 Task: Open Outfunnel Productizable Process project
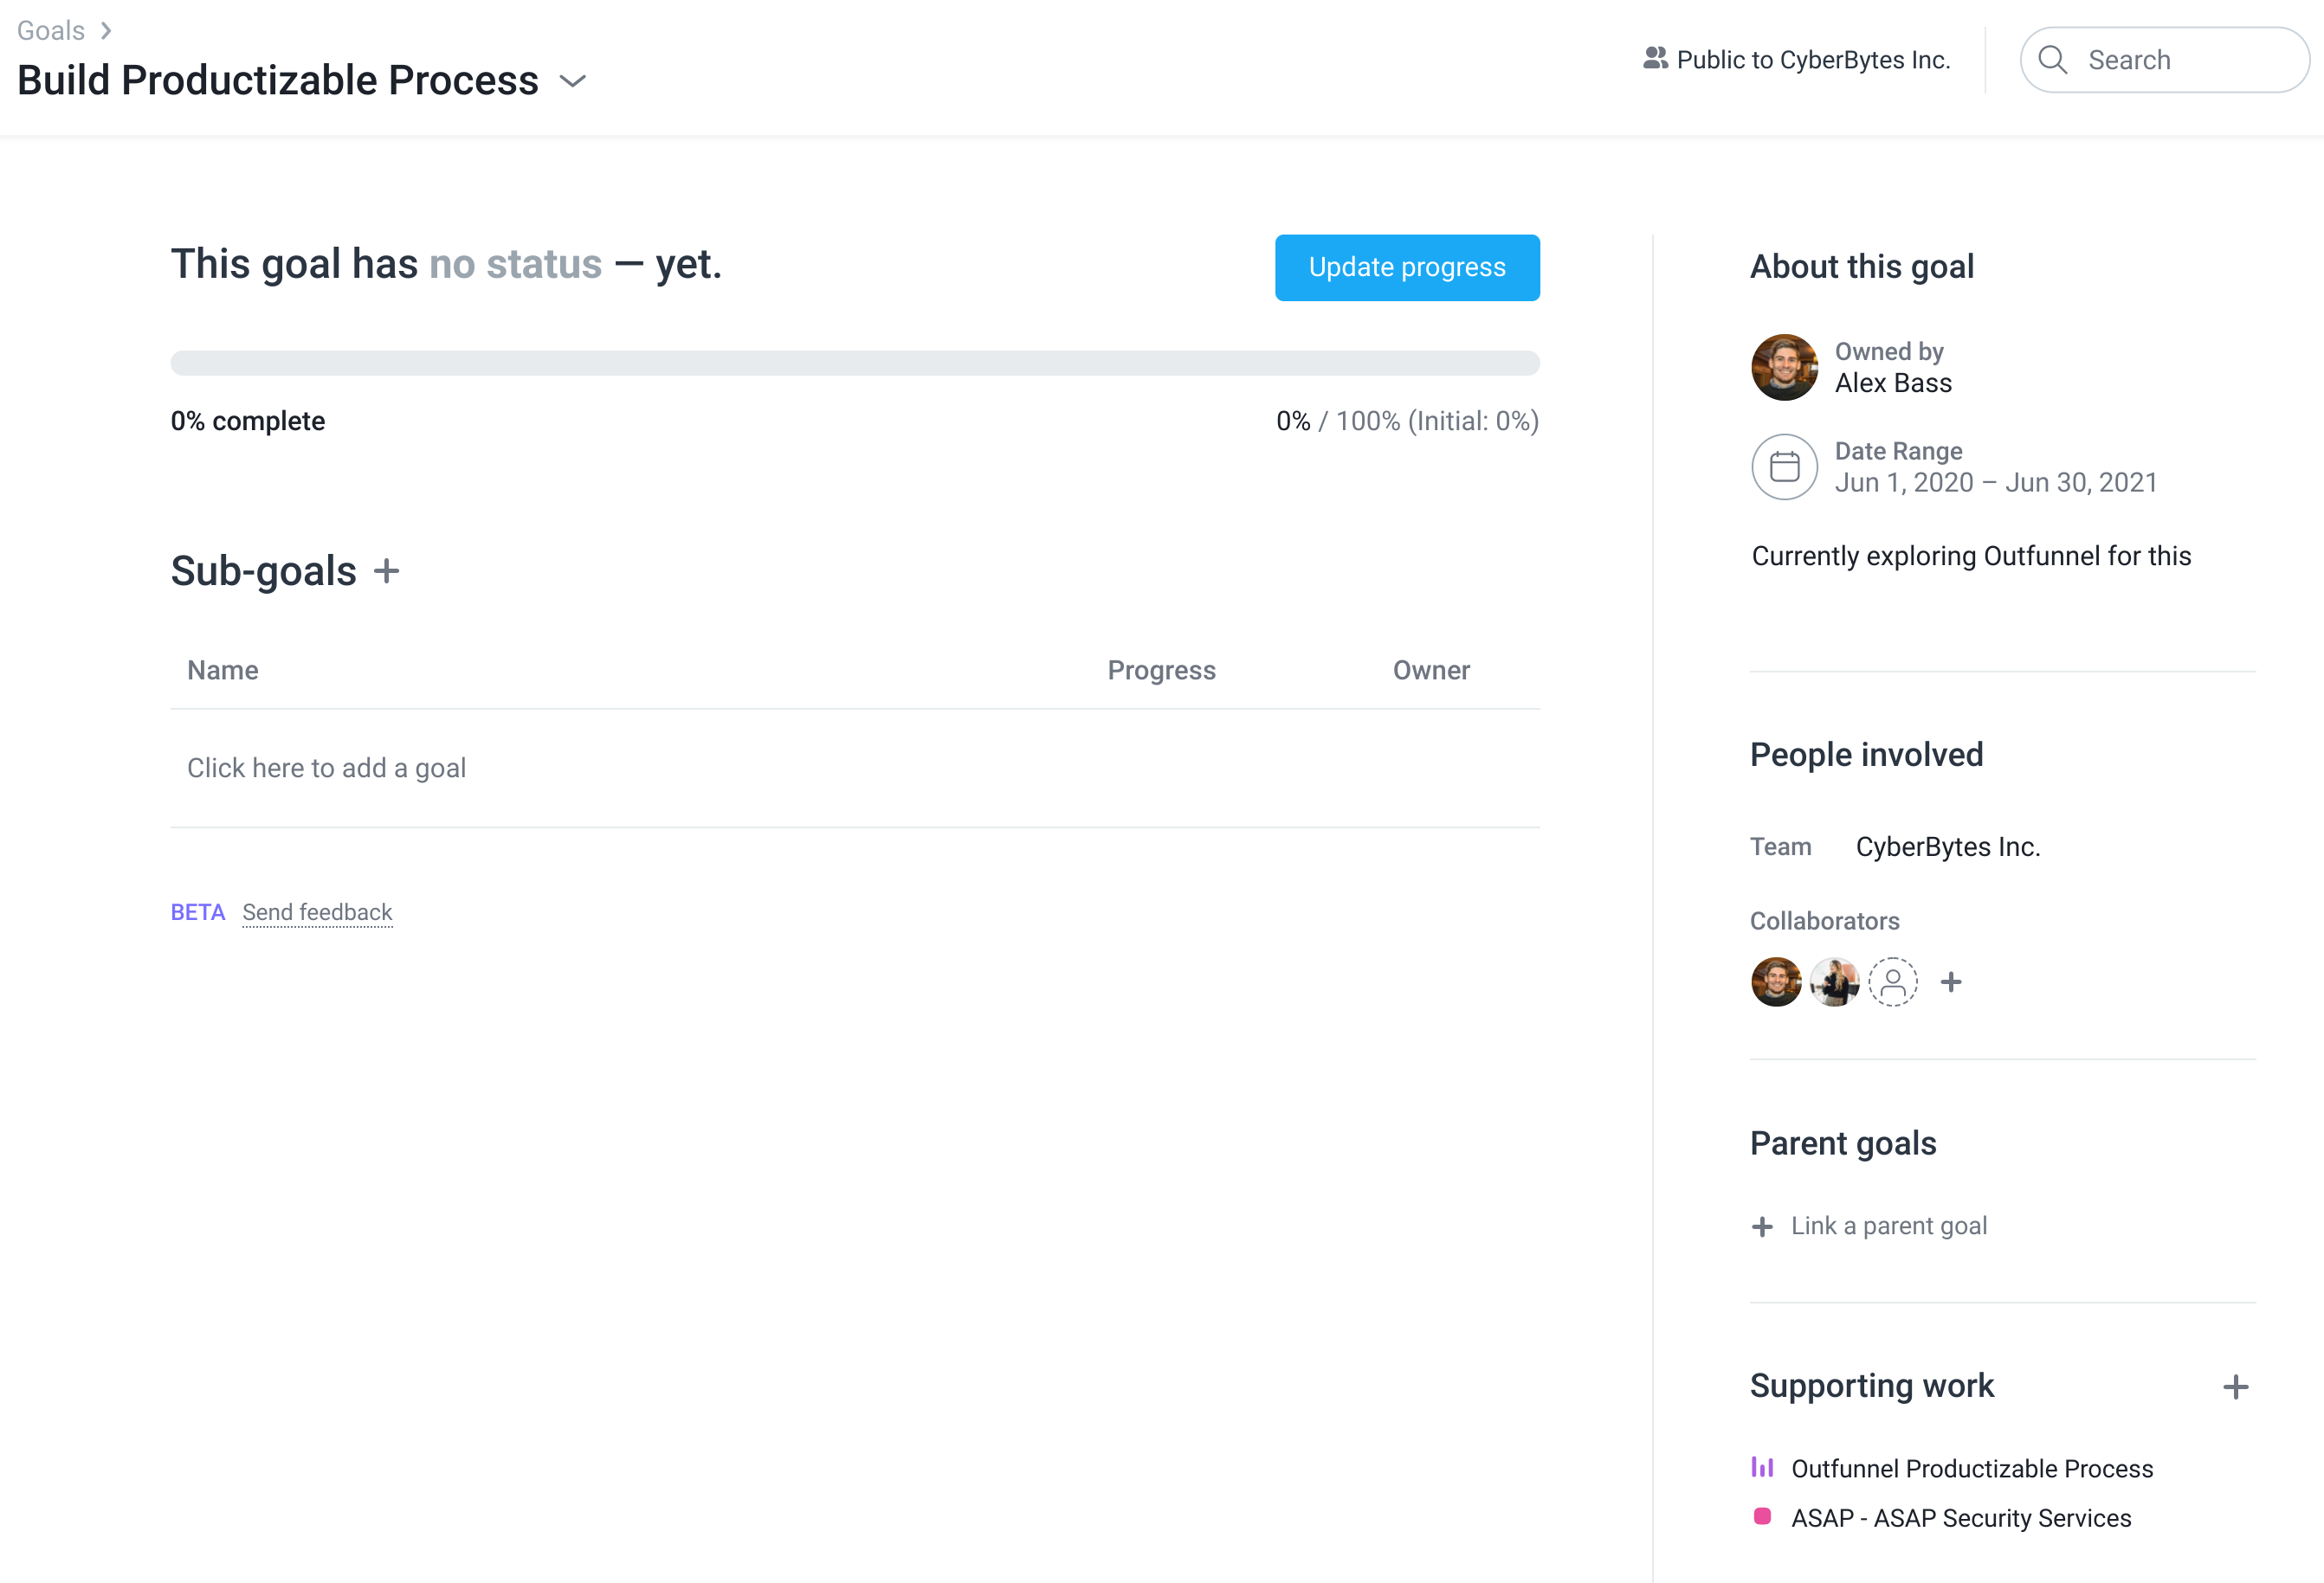click(1971, 1468)
